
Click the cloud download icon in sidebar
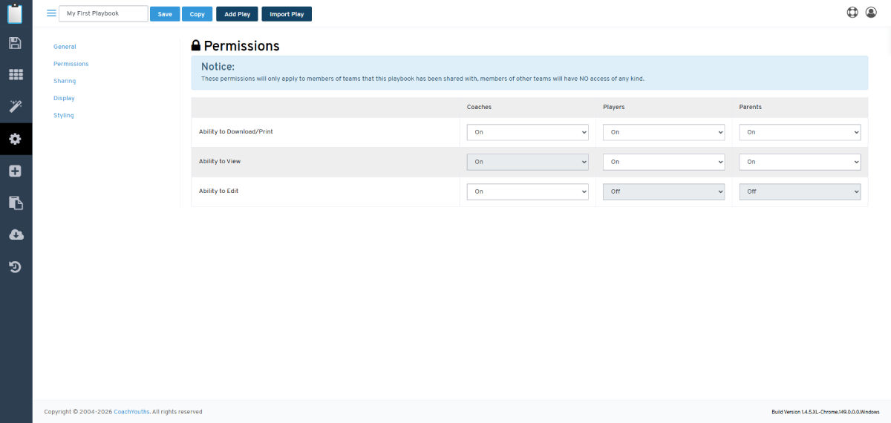tap(16, 235)
